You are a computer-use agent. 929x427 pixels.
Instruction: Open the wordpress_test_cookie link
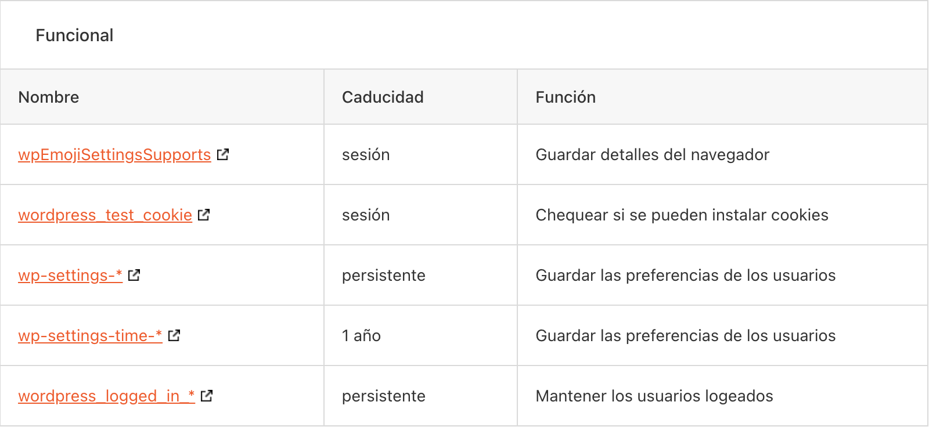tap(105, 215)
